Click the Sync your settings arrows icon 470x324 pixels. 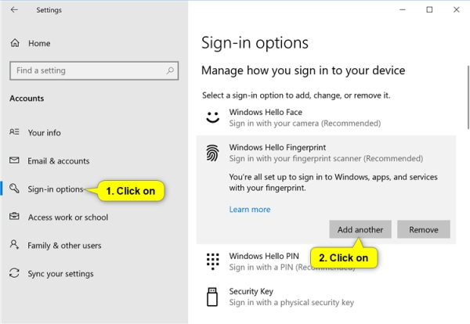pyautogui.click(x=14, y=273)
